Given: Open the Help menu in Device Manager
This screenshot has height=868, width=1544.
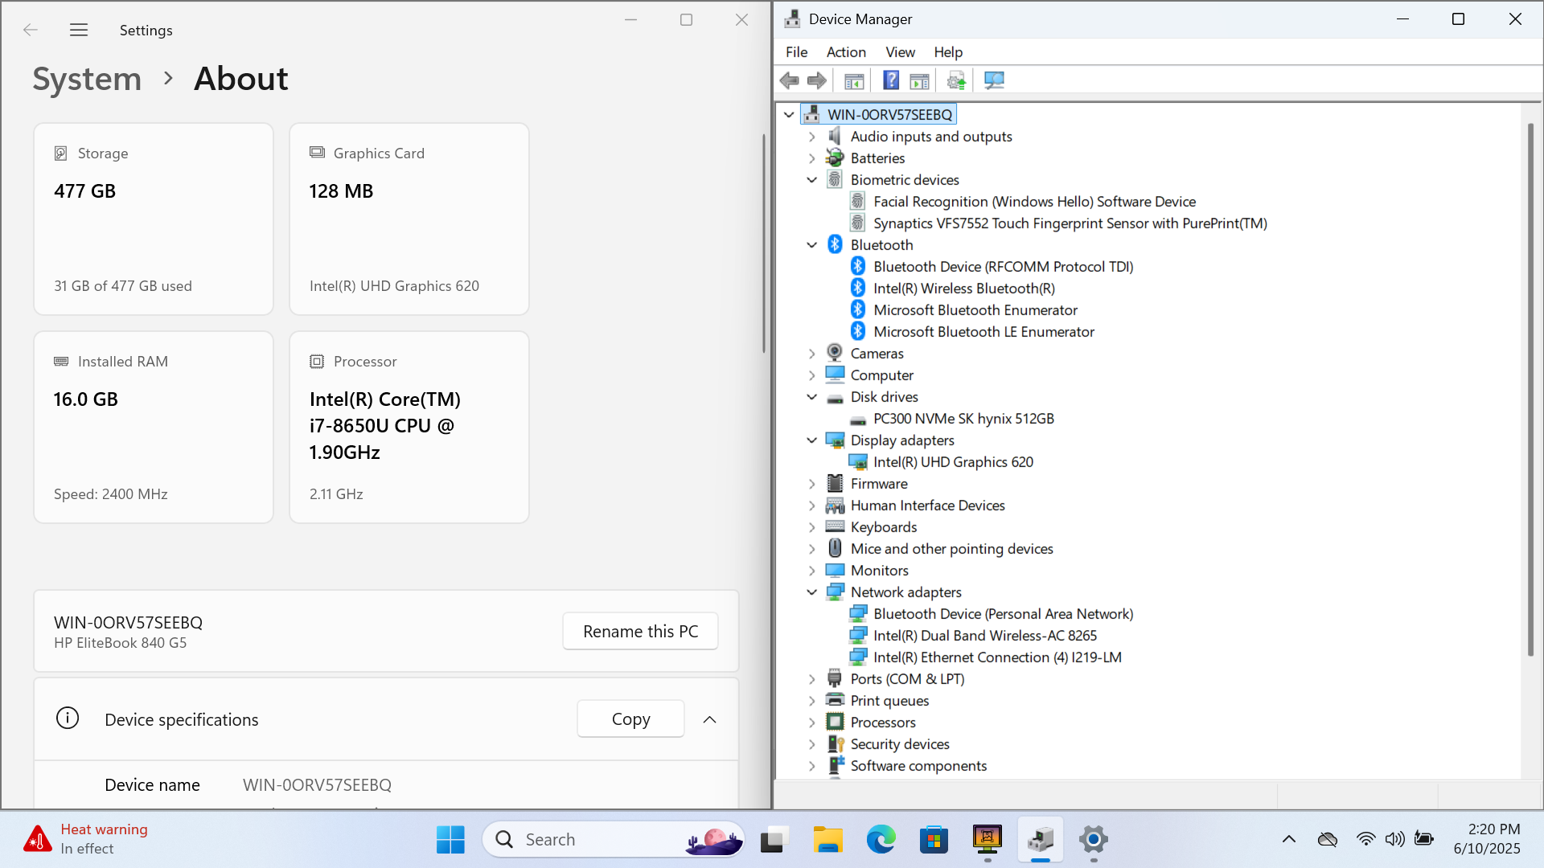Looking at the screenshot, I should point(948,52).
